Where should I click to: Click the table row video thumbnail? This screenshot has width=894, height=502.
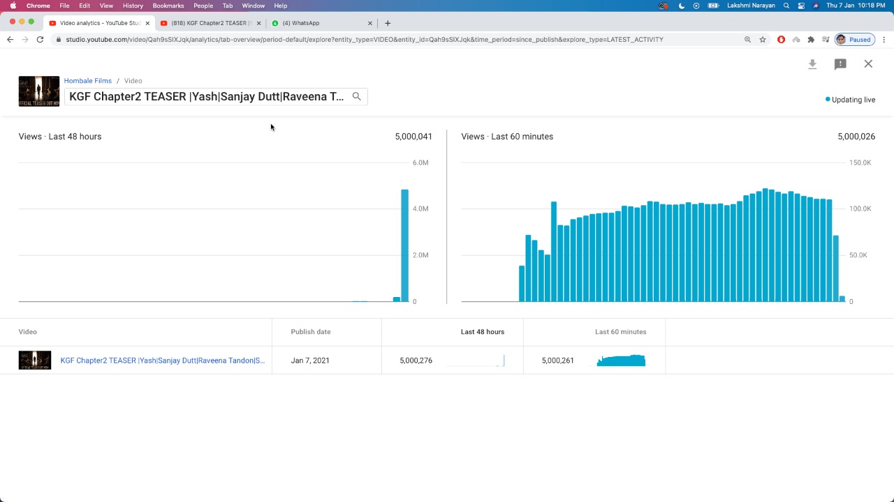35,360
